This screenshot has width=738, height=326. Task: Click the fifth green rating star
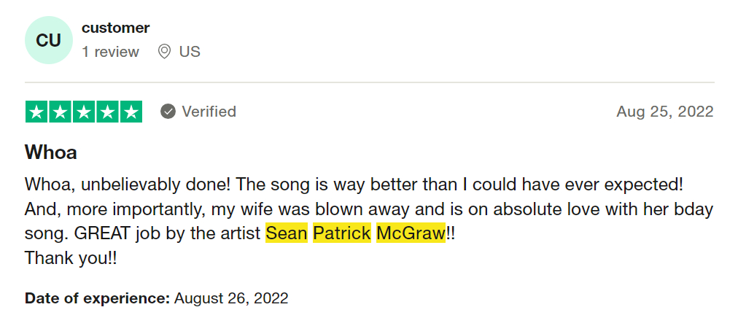coord(131,112)
